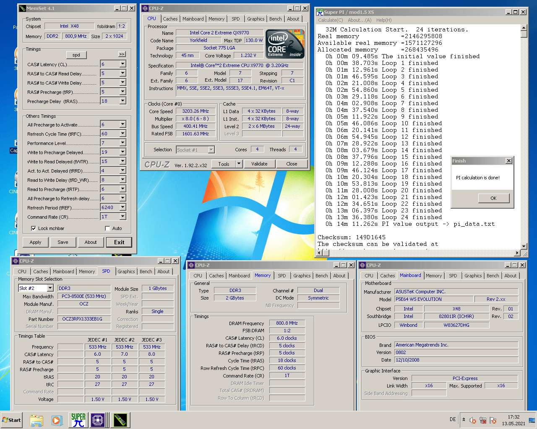
Task: Open the Performance Level dropdown
Action: pos(123,143)
